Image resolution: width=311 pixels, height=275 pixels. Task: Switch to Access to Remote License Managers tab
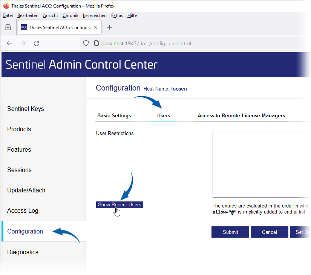pos(241,116)
